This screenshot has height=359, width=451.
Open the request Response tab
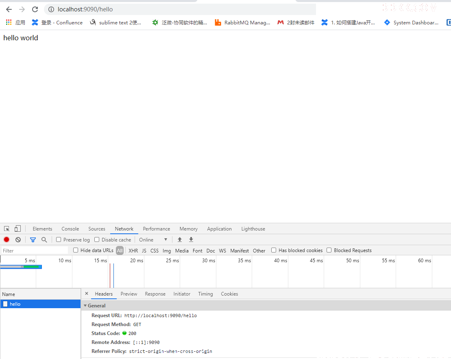tap(155, 294)
